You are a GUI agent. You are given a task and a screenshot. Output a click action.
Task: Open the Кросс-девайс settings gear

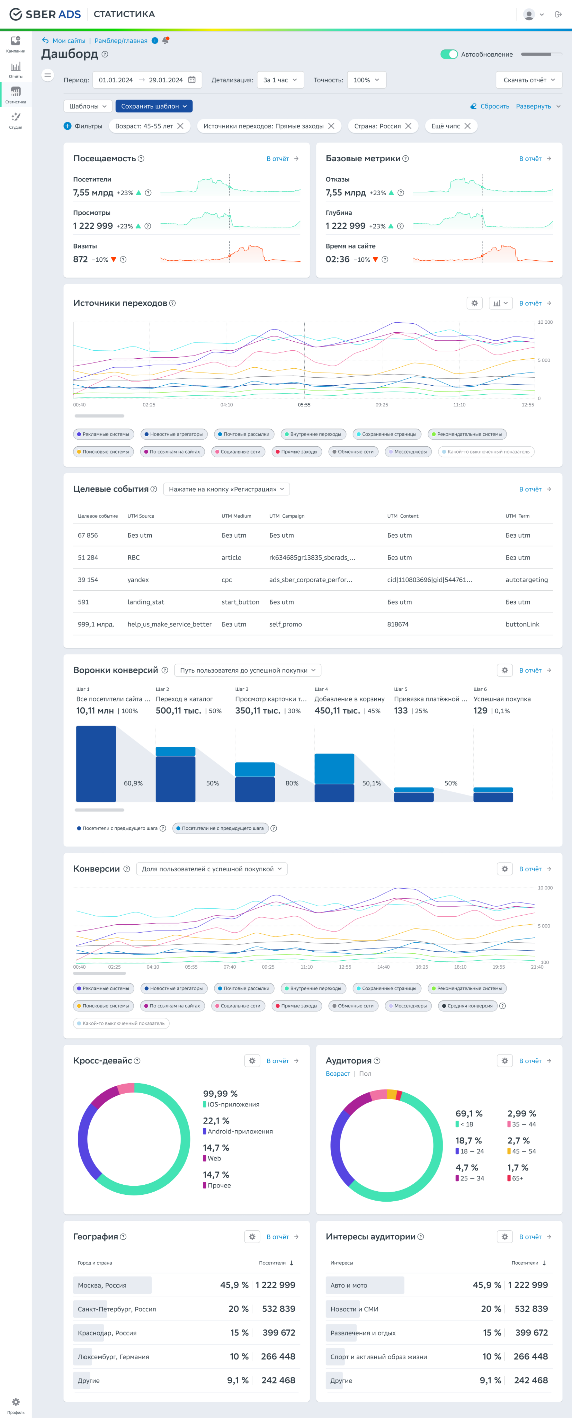[x=252, y=1061]
